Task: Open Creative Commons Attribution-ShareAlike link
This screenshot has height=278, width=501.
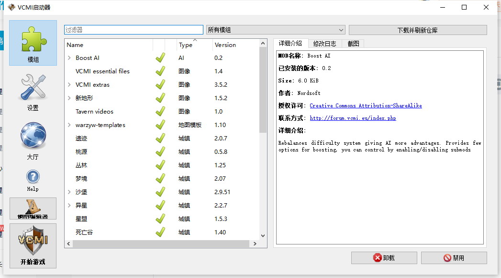Action: (x=366, y=105)
